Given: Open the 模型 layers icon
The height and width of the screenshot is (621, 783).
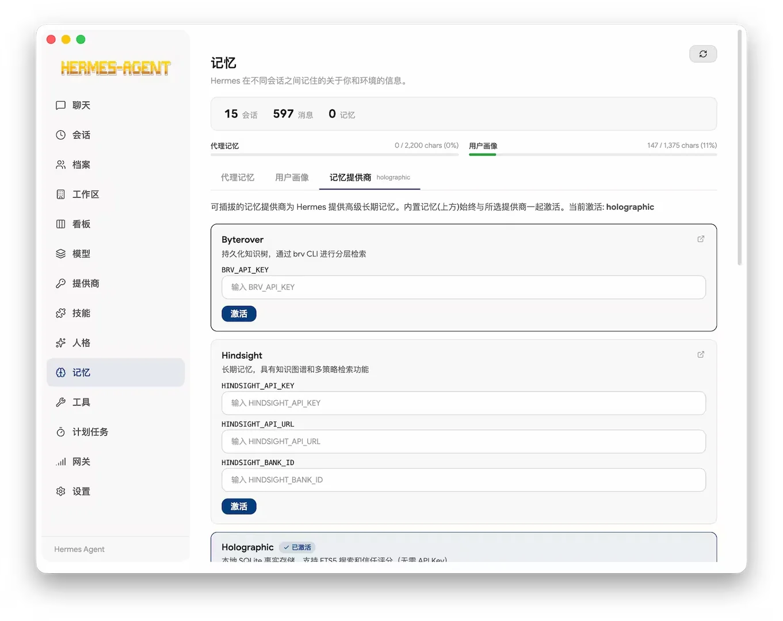Looking at the screenshot, I should pos(60,254).
